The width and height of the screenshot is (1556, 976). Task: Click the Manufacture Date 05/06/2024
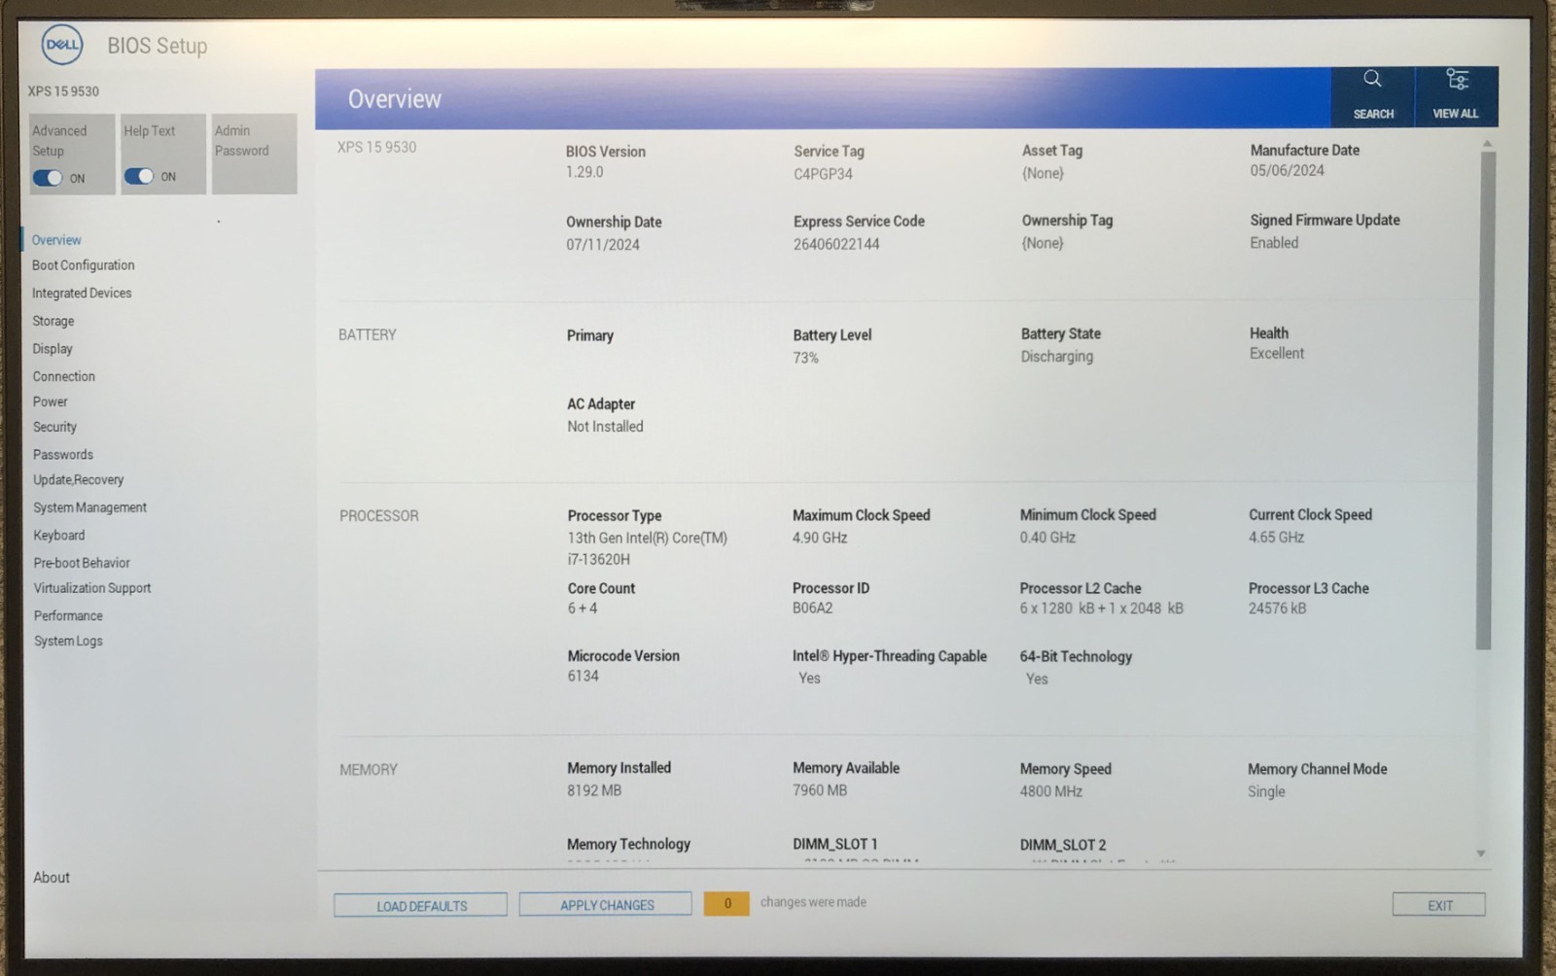(x=1288, y=170)
